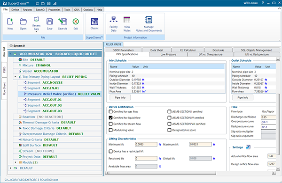Click the Settings icon beside Settings label

click(248, 147)
